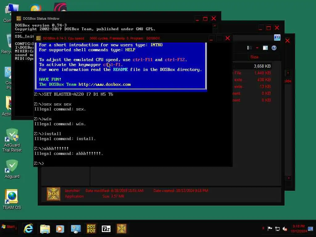Open the AdGuard Trial Reset shortcut

point(12,140)
